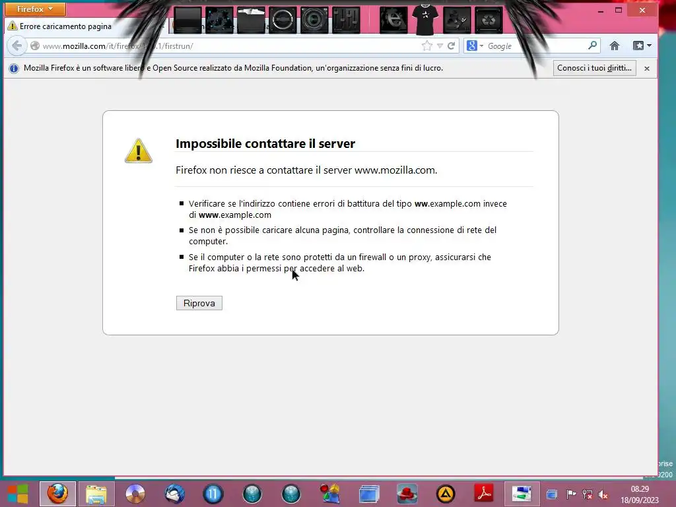The width and height of the screenshot is (676, 507).
Task: Open the Action Center flag tray icon
Action: [571, 494]
